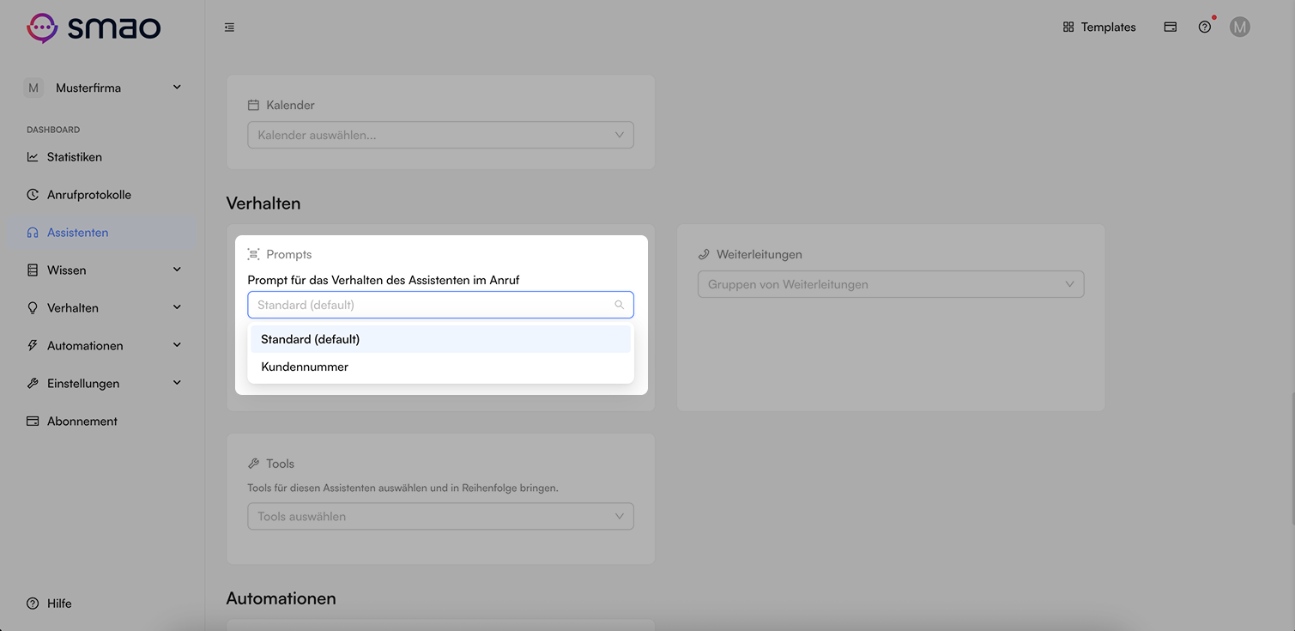Click the Statistiken chart icon
This screenshot has width=1295, height=631.
(33, 157)
